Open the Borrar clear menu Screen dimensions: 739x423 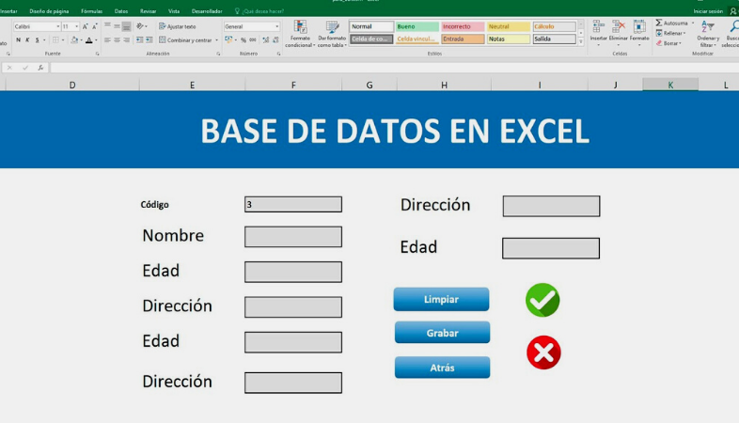pyautogui.click(x=668, y=43)
